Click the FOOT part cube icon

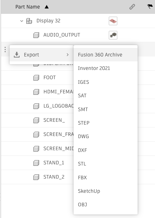(x=36, y=78)
